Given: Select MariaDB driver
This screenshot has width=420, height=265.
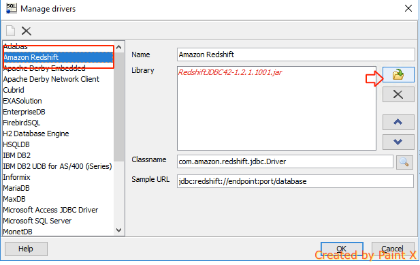Looking at the screenshot, I should coord(58,188).
